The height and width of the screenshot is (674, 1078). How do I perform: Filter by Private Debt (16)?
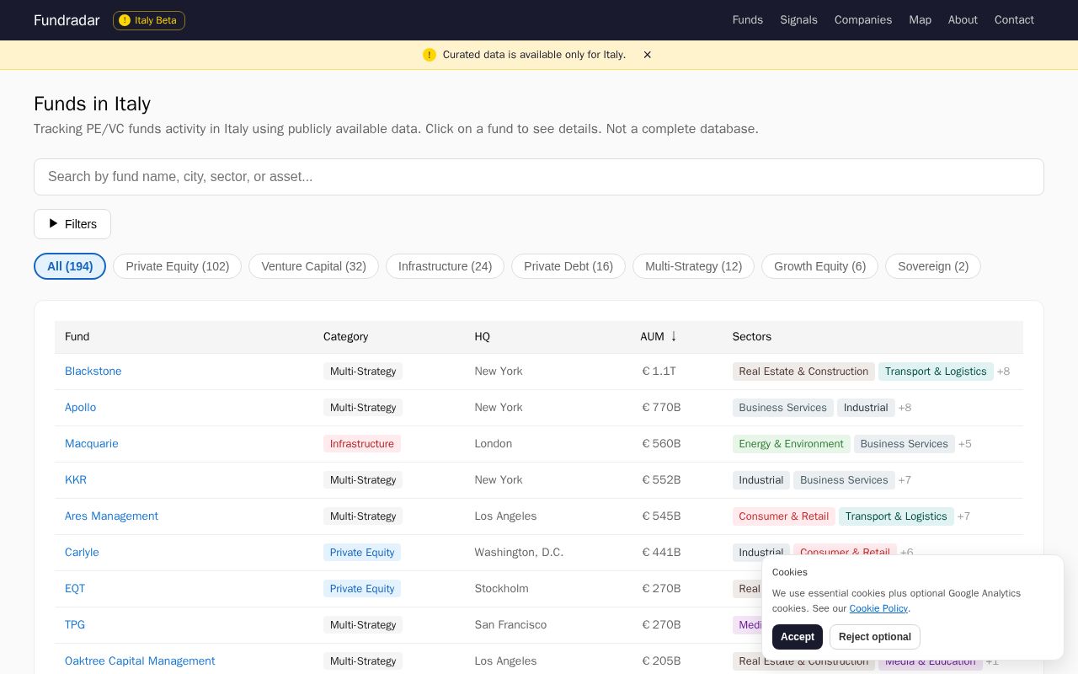(568, 266)
